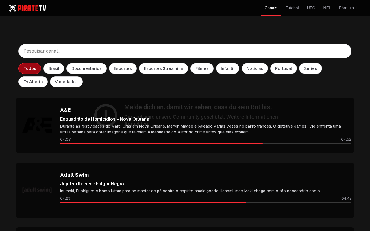The height and width of the screenshot is (231, 370).
Task: Switch to the Futebol tab
Action: tap(292, 8)
